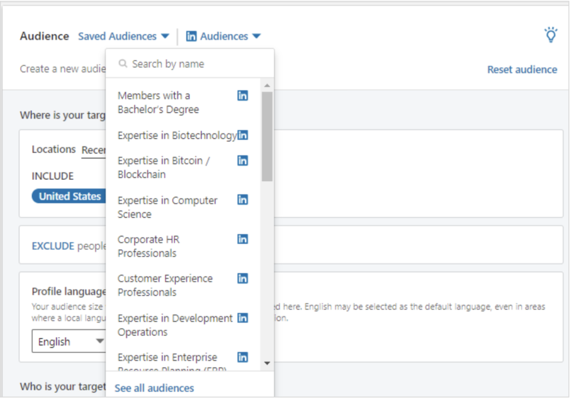Click LinkedIn icon next to Customer Experience Professionals
Screen dimensions: 571x400
tap(243, 279)
